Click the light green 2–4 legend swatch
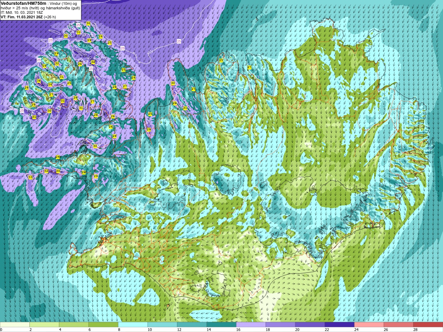 click(x=44, y=325)
